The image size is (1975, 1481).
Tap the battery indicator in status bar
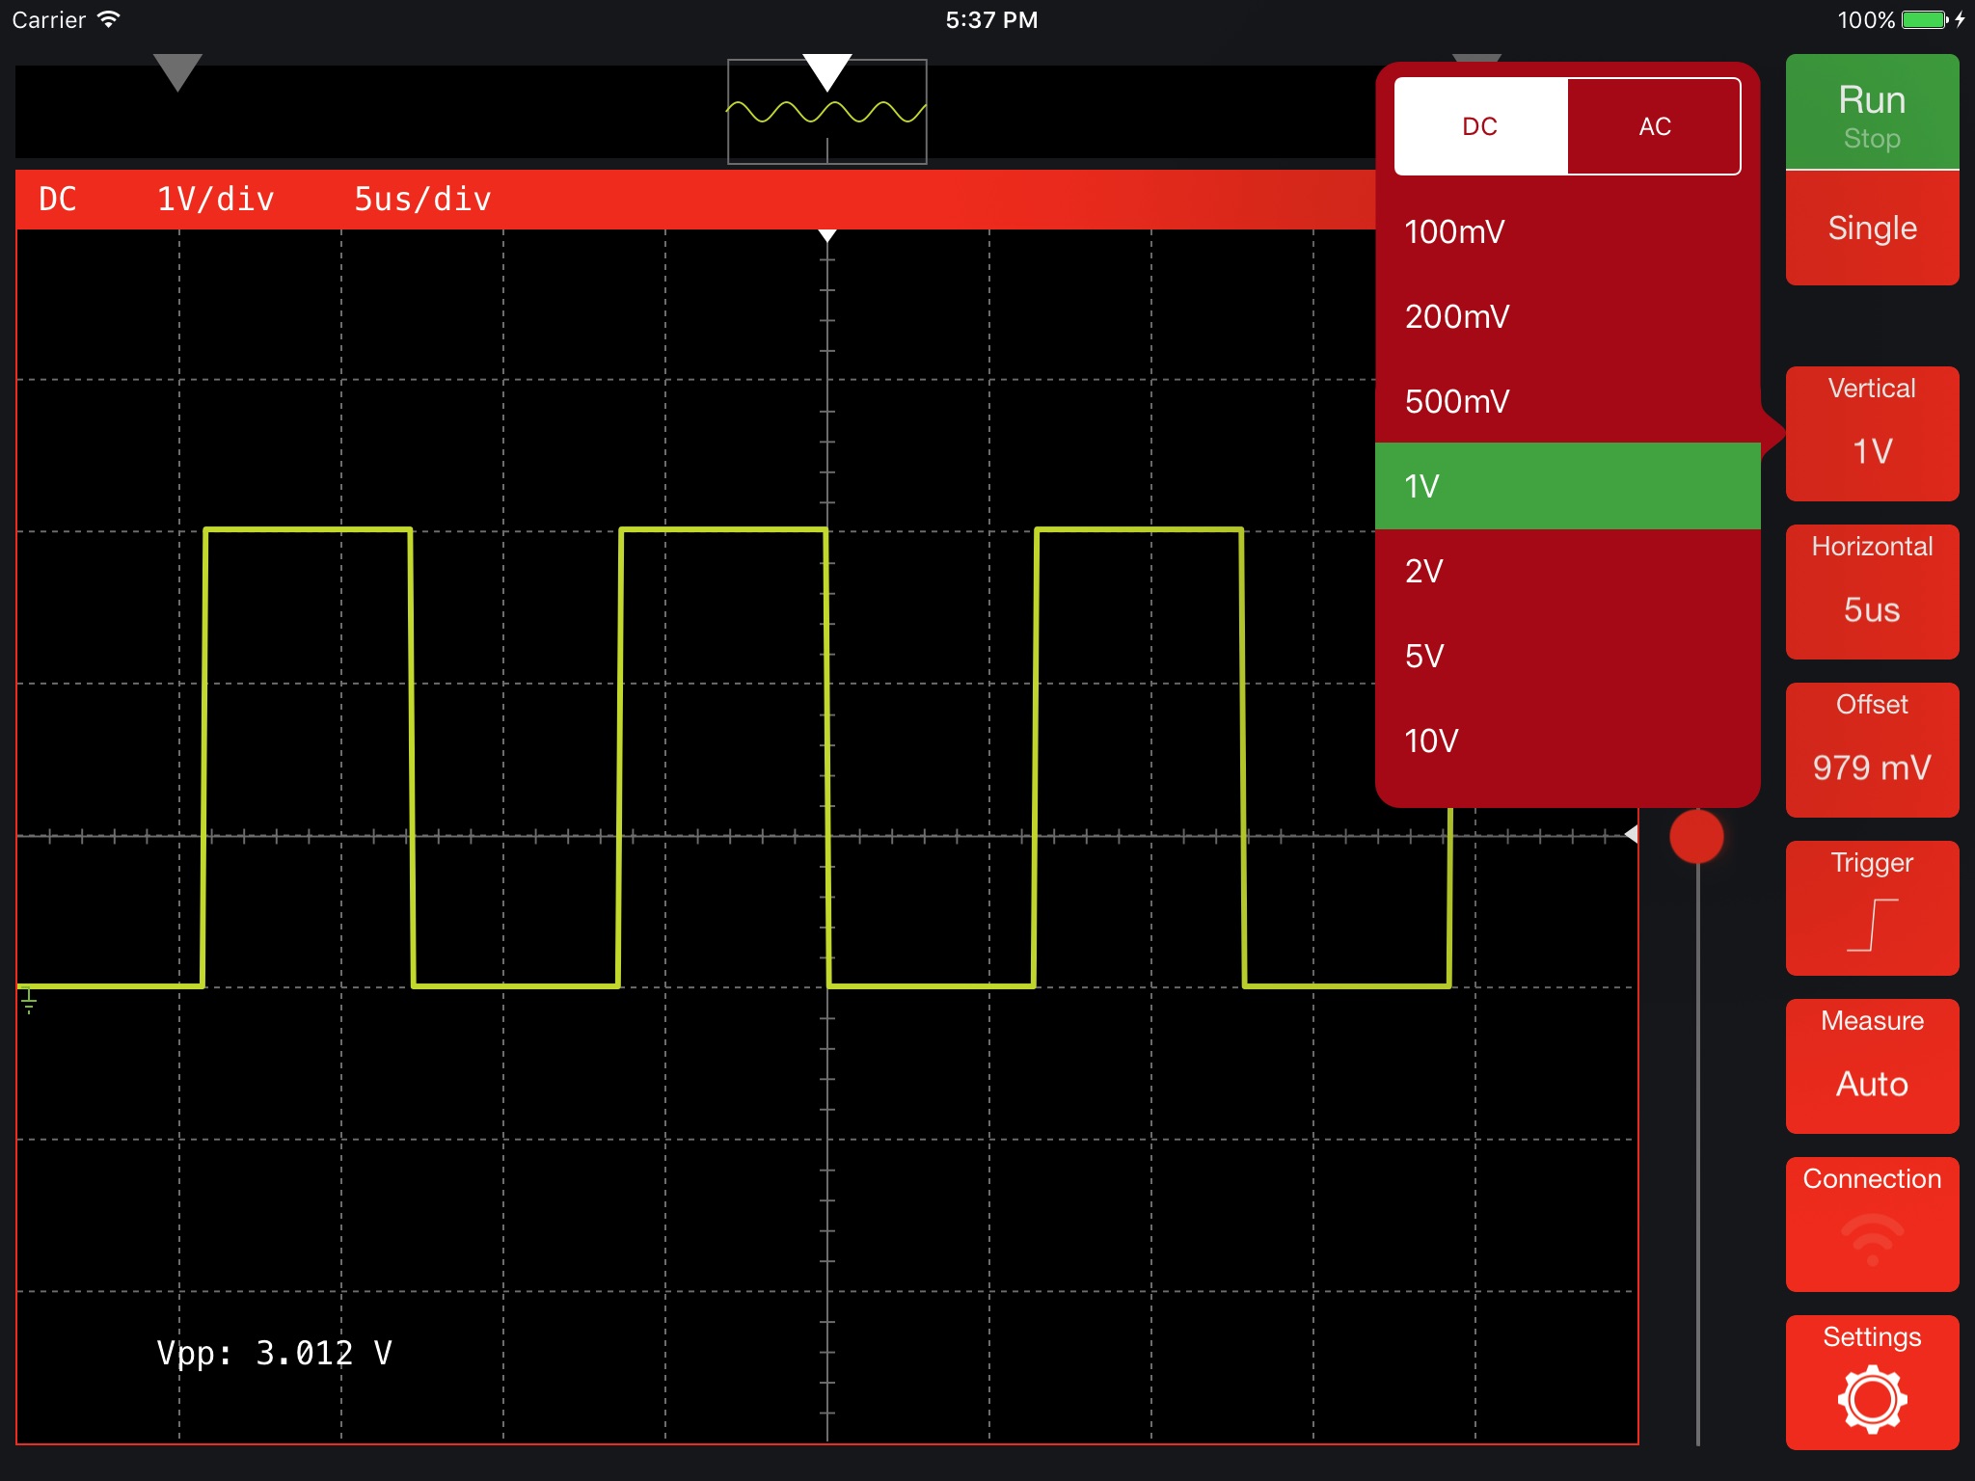(x=1925, y=19)
